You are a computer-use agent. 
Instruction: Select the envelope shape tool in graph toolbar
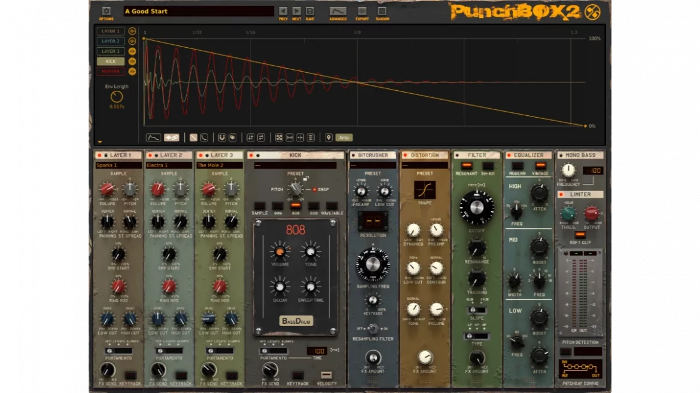[x=153, y=138]
